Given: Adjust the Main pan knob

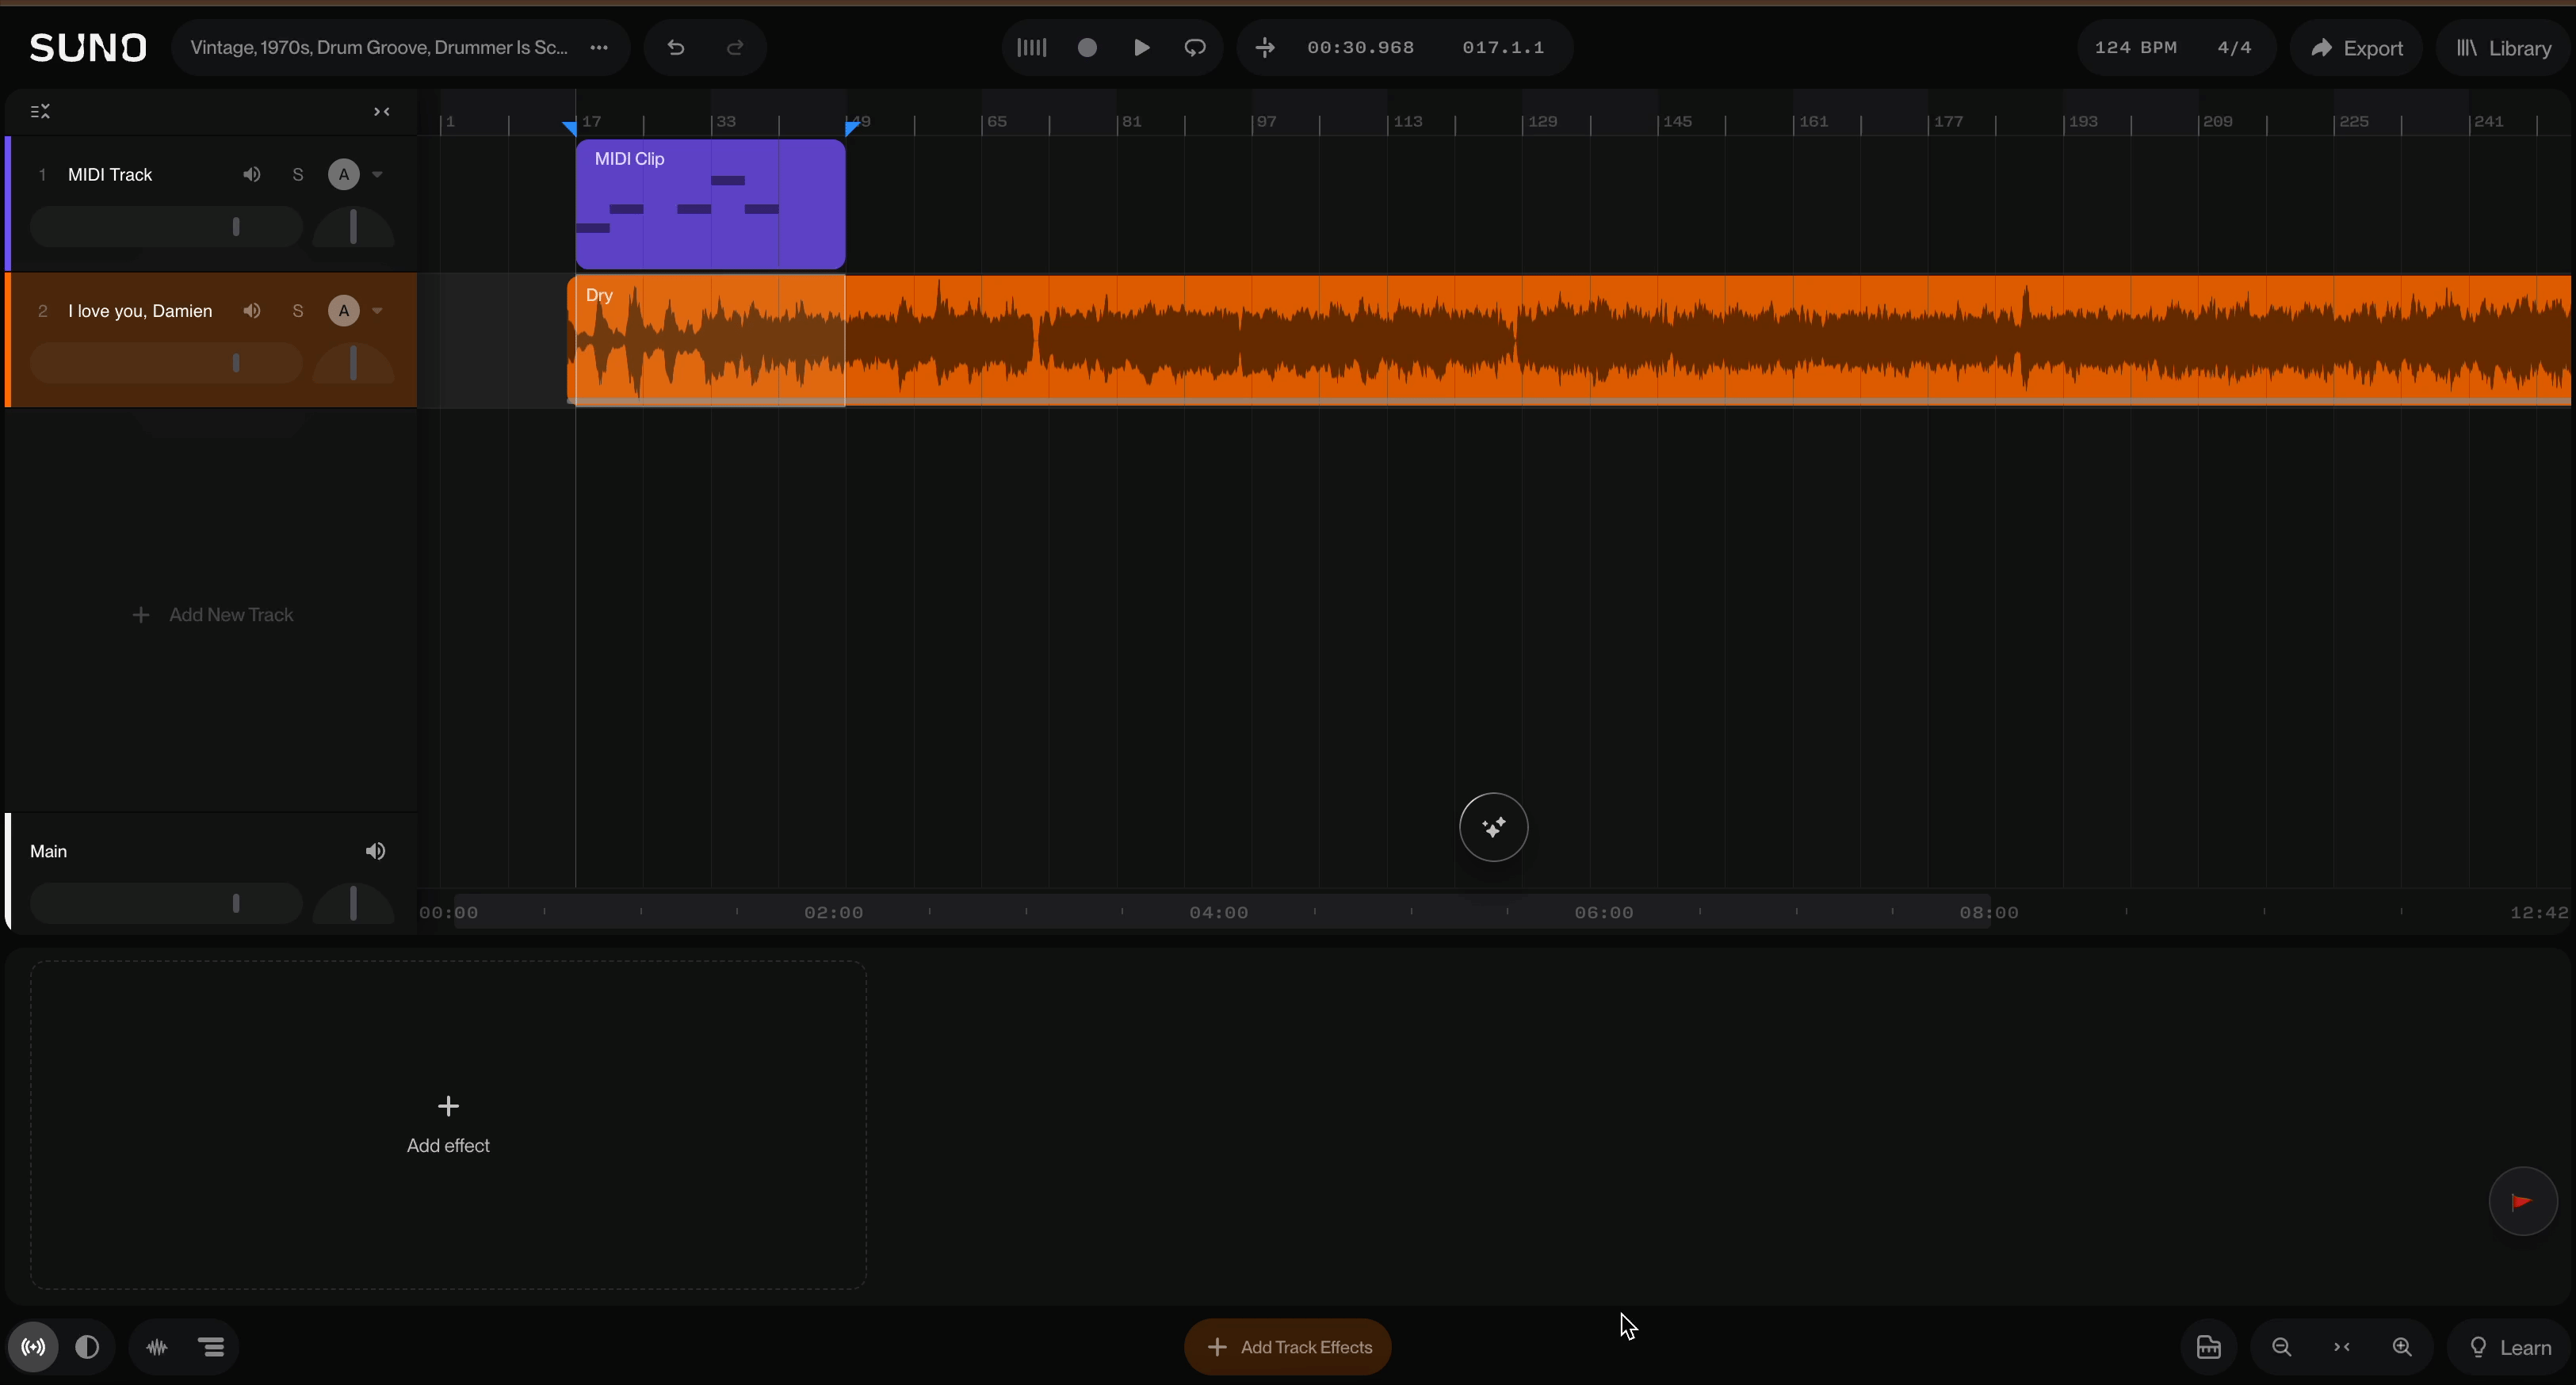Looking at the screenshot, I should (353, 904).
